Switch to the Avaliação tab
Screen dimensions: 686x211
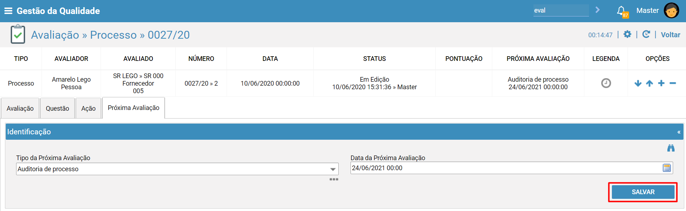pyautogui.click(x=20, y=108)
